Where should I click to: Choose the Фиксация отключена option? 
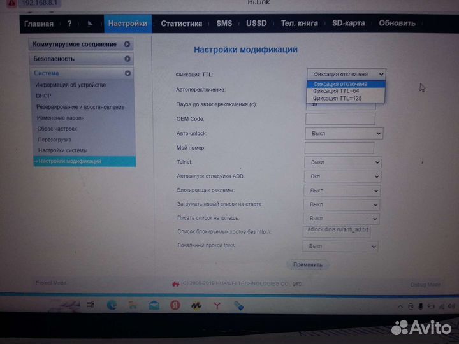click(346, 84)
